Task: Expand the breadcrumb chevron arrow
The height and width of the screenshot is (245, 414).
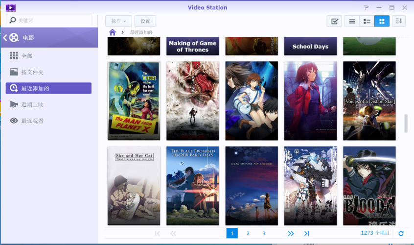Action: pyautogui.click(x=122, y=32)
